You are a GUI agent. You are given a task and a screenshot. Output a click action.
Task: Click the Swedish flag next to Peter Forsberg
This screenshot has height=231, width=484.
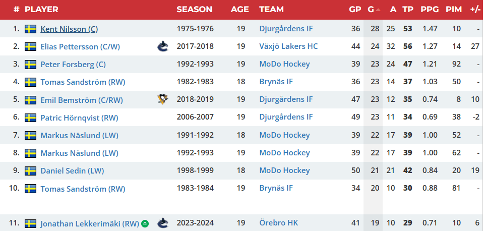(31, 64)
